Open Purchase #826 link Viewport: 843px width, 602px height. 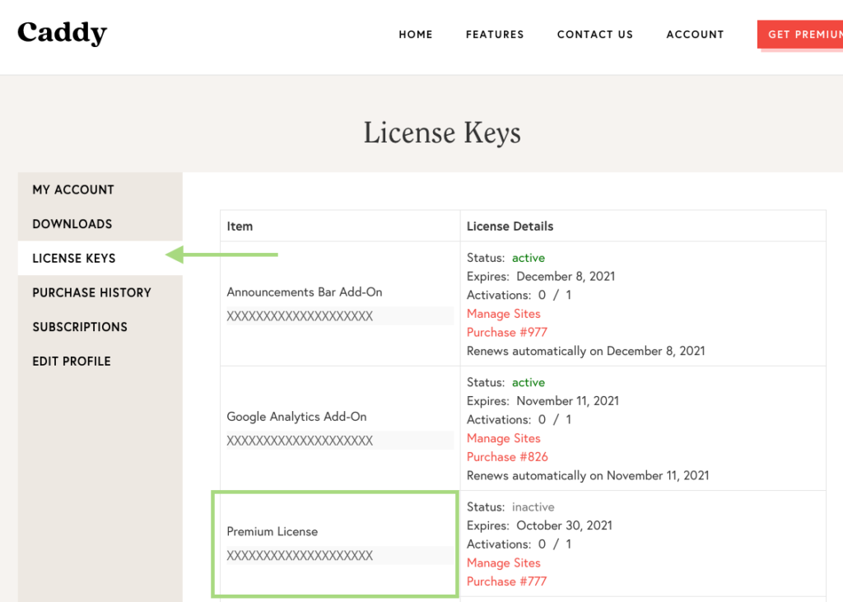click(507, 457)
